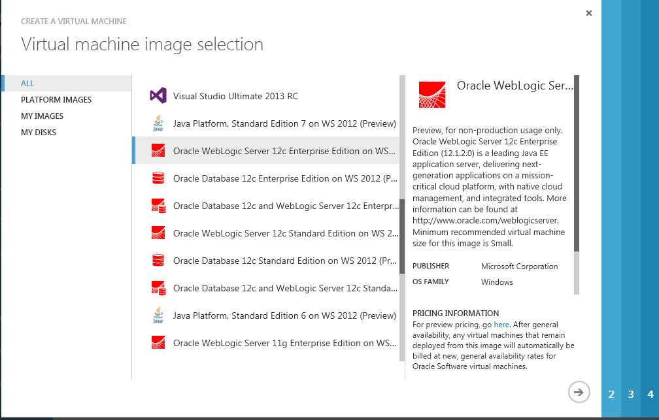Click the Oracle WebLogic Server 11g Enterprise icon

click(158, 343)
